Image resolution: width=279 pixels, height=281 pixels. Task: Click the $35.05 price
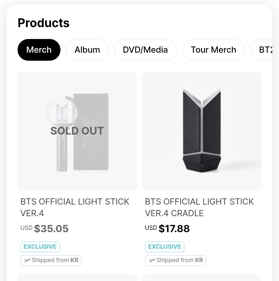point(51,229)
